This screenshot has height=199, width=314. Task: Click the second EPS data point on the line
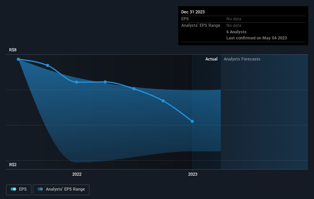47,65
